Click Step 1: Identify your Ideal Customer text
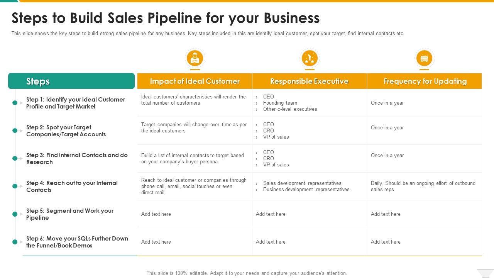The image size is (494, 278). coord(76,103)
